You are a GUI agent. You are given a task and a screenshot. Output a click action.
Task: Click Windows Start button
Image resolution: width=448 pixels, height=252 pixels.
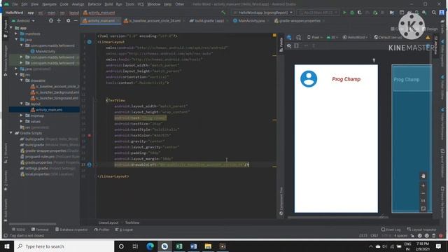7,246
